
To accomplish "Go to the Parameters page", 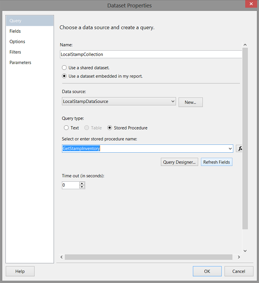I will [x=20, y=62].
